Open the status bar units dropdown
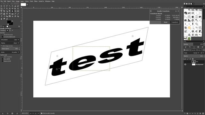This screenshot has height=115, width=205. point(32,113)
